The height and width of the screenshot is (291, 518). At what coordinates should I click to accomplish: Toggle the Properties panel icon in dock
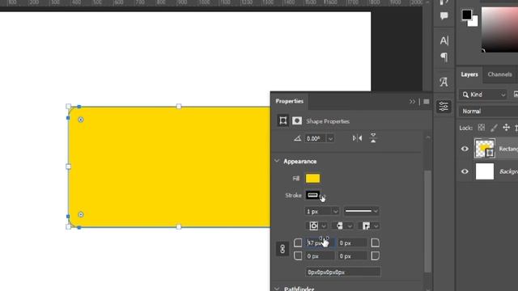[x=444, y=107]
